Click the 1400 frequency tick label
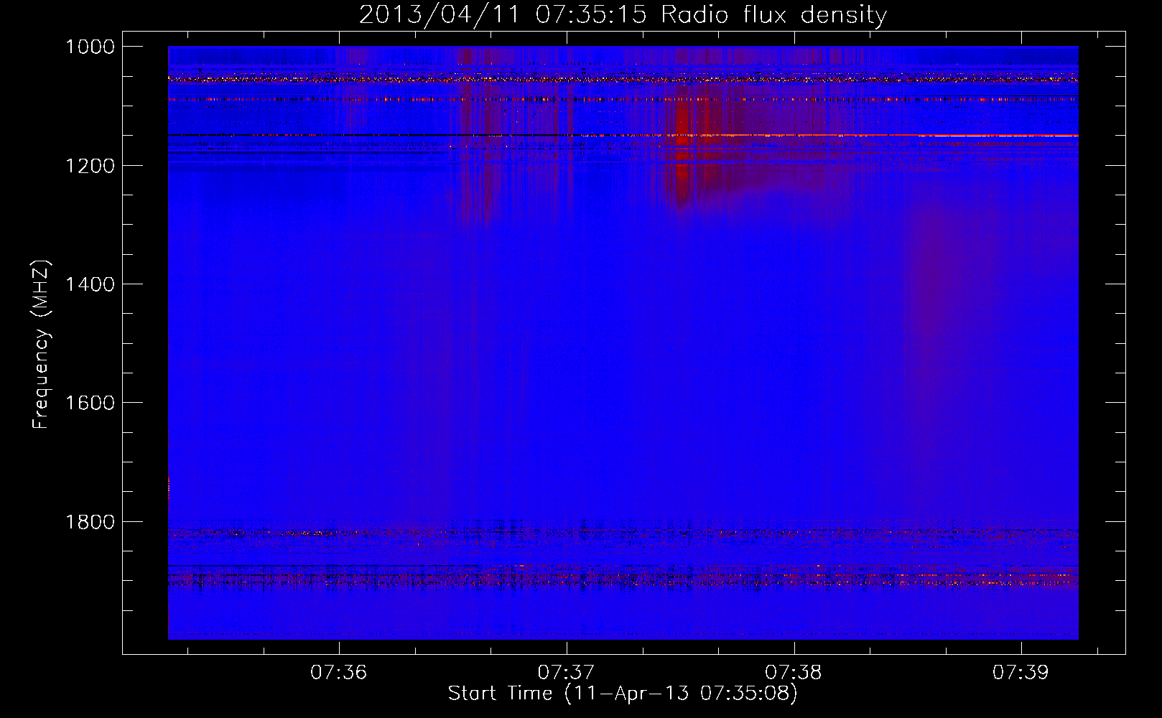1162x718 pixels. point(90,284)
